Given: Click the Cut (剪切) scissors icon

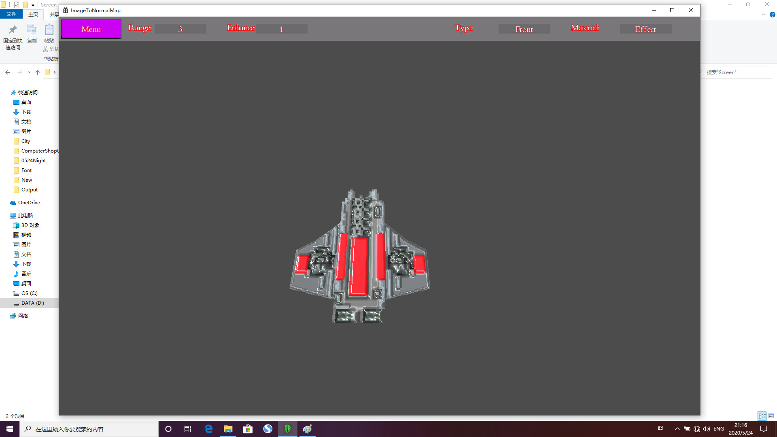Looking at the screenshot, I should tap(45, 49).
